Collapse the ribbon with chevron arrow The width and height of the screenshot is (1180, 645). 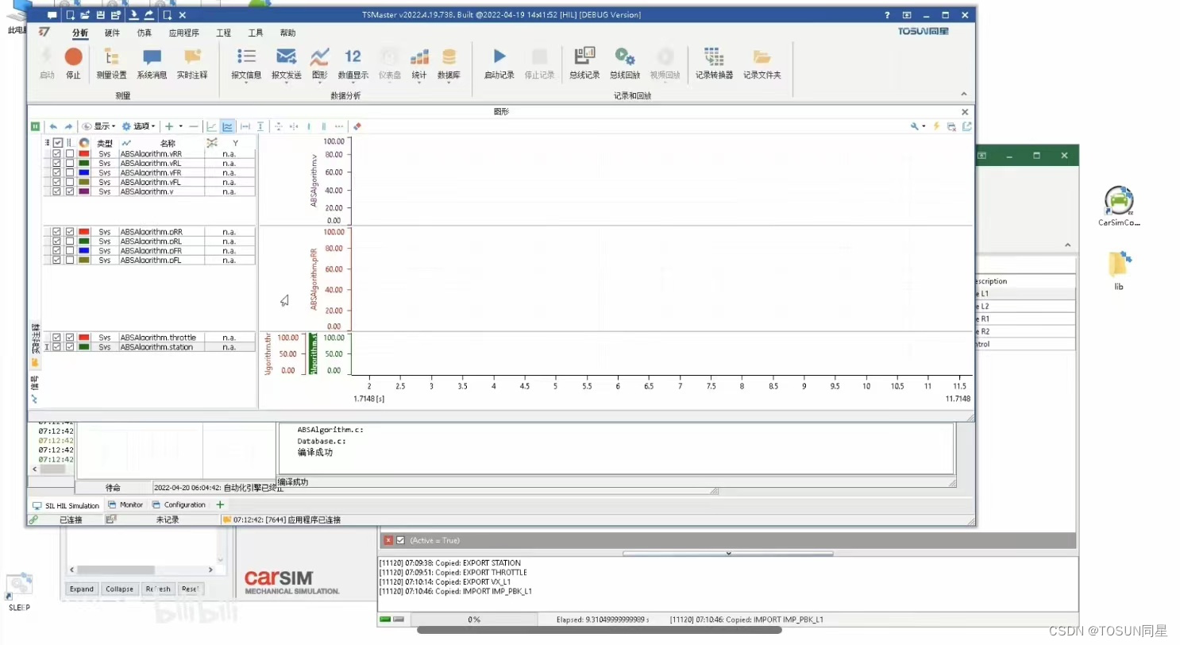pyautogui.click(x=965, y=94)
